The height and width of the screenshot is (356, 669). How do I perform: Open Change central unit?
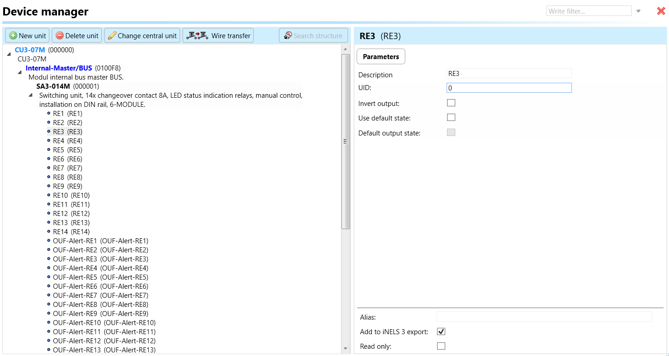tap(142, 35)
